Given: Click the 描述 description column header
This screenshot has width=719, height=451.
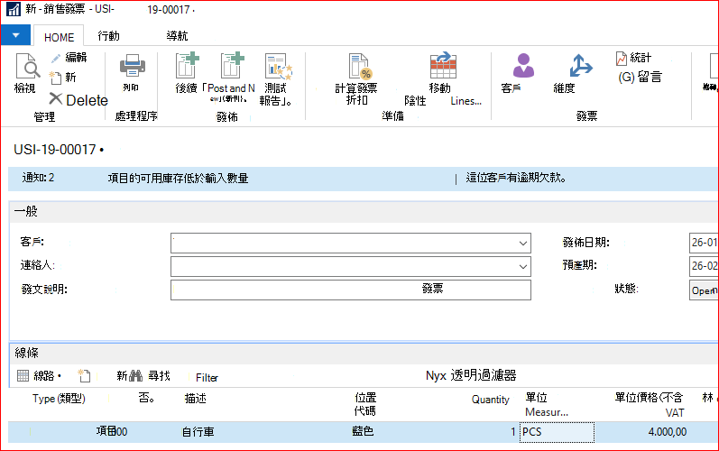Looking at the screenshot, I should (195, 399).
